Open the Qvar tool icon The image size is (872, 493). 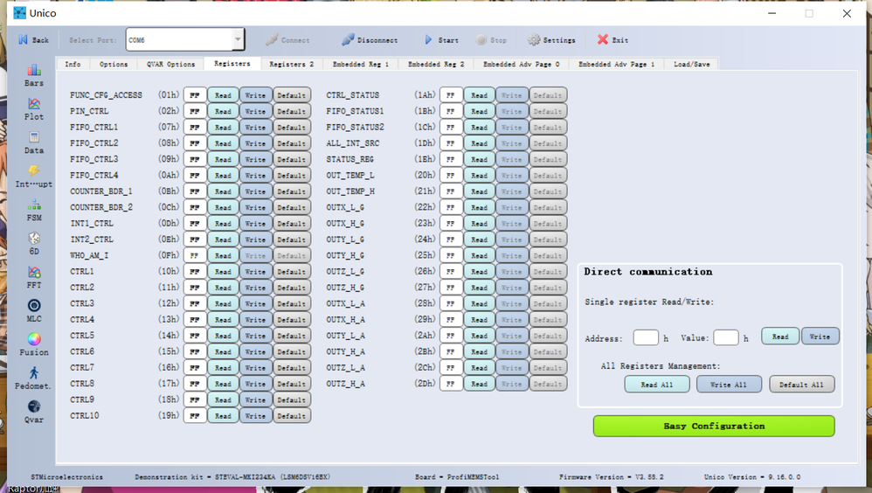tap(34, 406)
